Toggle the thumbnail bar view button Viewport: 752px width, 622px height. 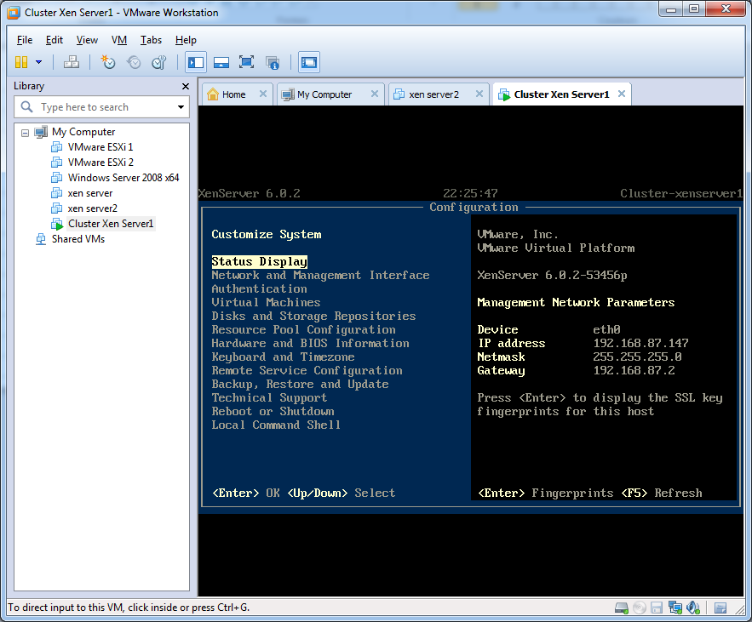(x=221, y=62)
